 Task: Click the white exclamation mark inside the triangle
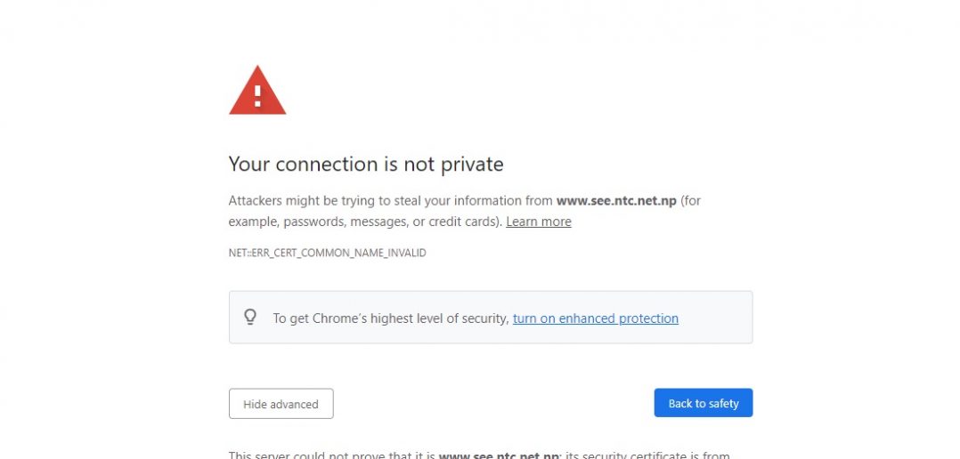(x=257, y=95)
